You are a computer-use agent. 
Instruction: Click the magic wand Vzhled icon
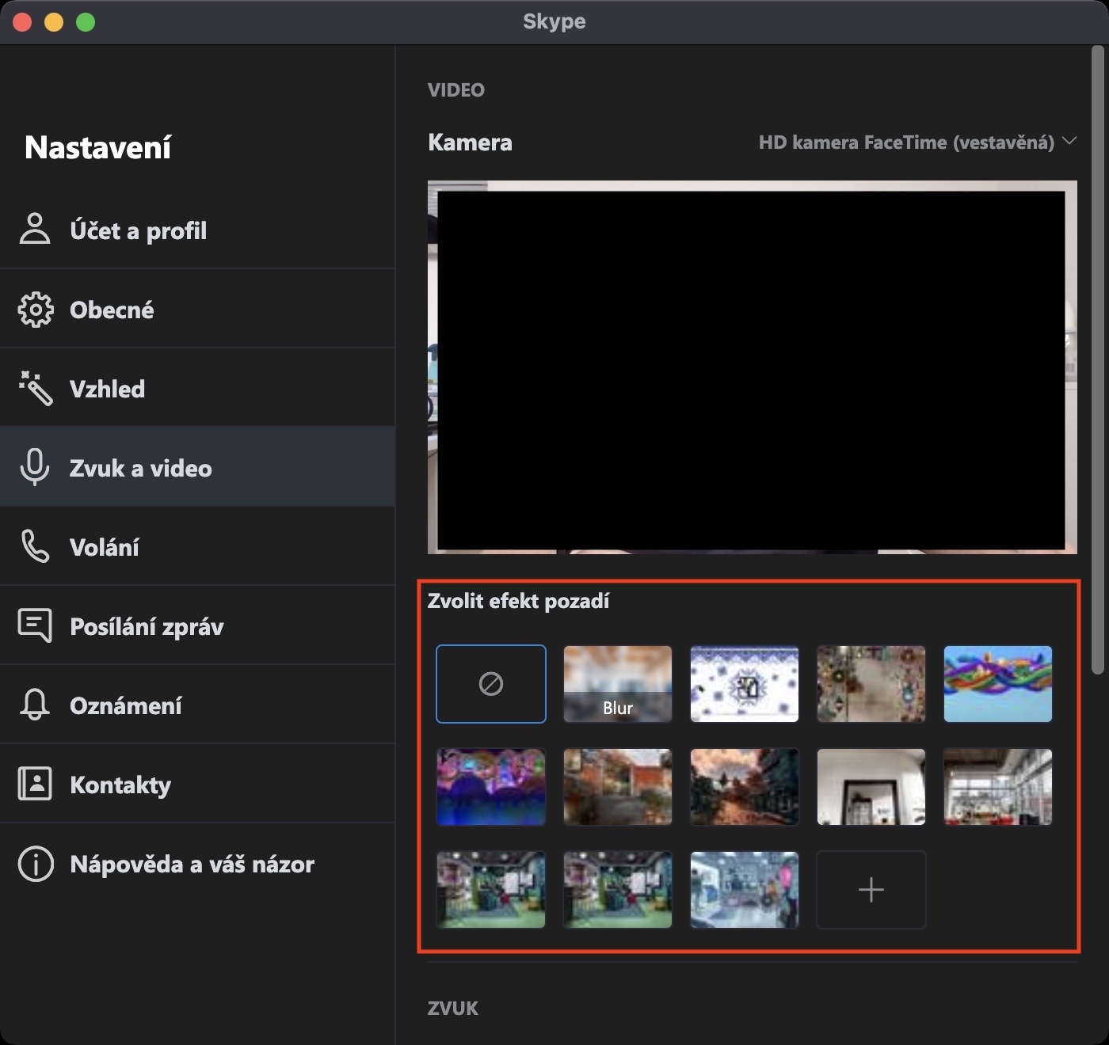[35, 388]
